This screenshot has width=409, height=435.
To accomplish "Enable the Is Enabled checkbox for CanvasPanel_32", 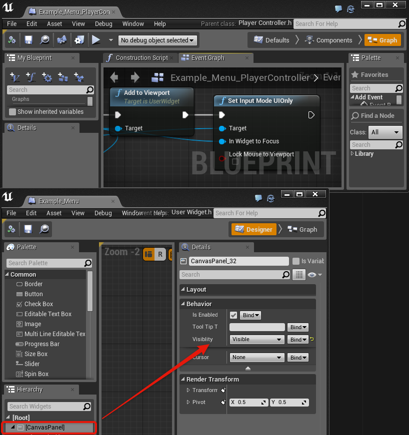I will pos(233,315).
